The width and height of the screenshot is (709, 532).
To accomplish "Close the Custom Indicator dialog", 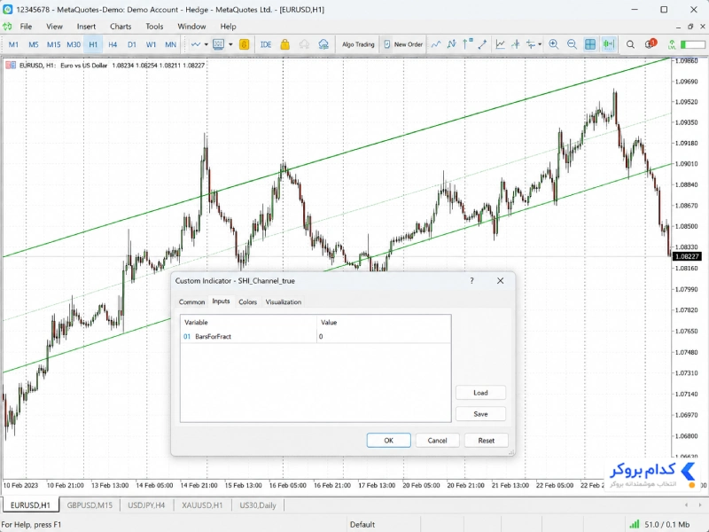I will point(500,281).
